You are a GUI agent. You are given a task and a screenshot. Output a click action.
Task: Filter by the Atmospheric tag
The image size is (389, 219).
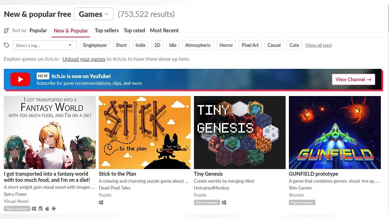(198, 45)
